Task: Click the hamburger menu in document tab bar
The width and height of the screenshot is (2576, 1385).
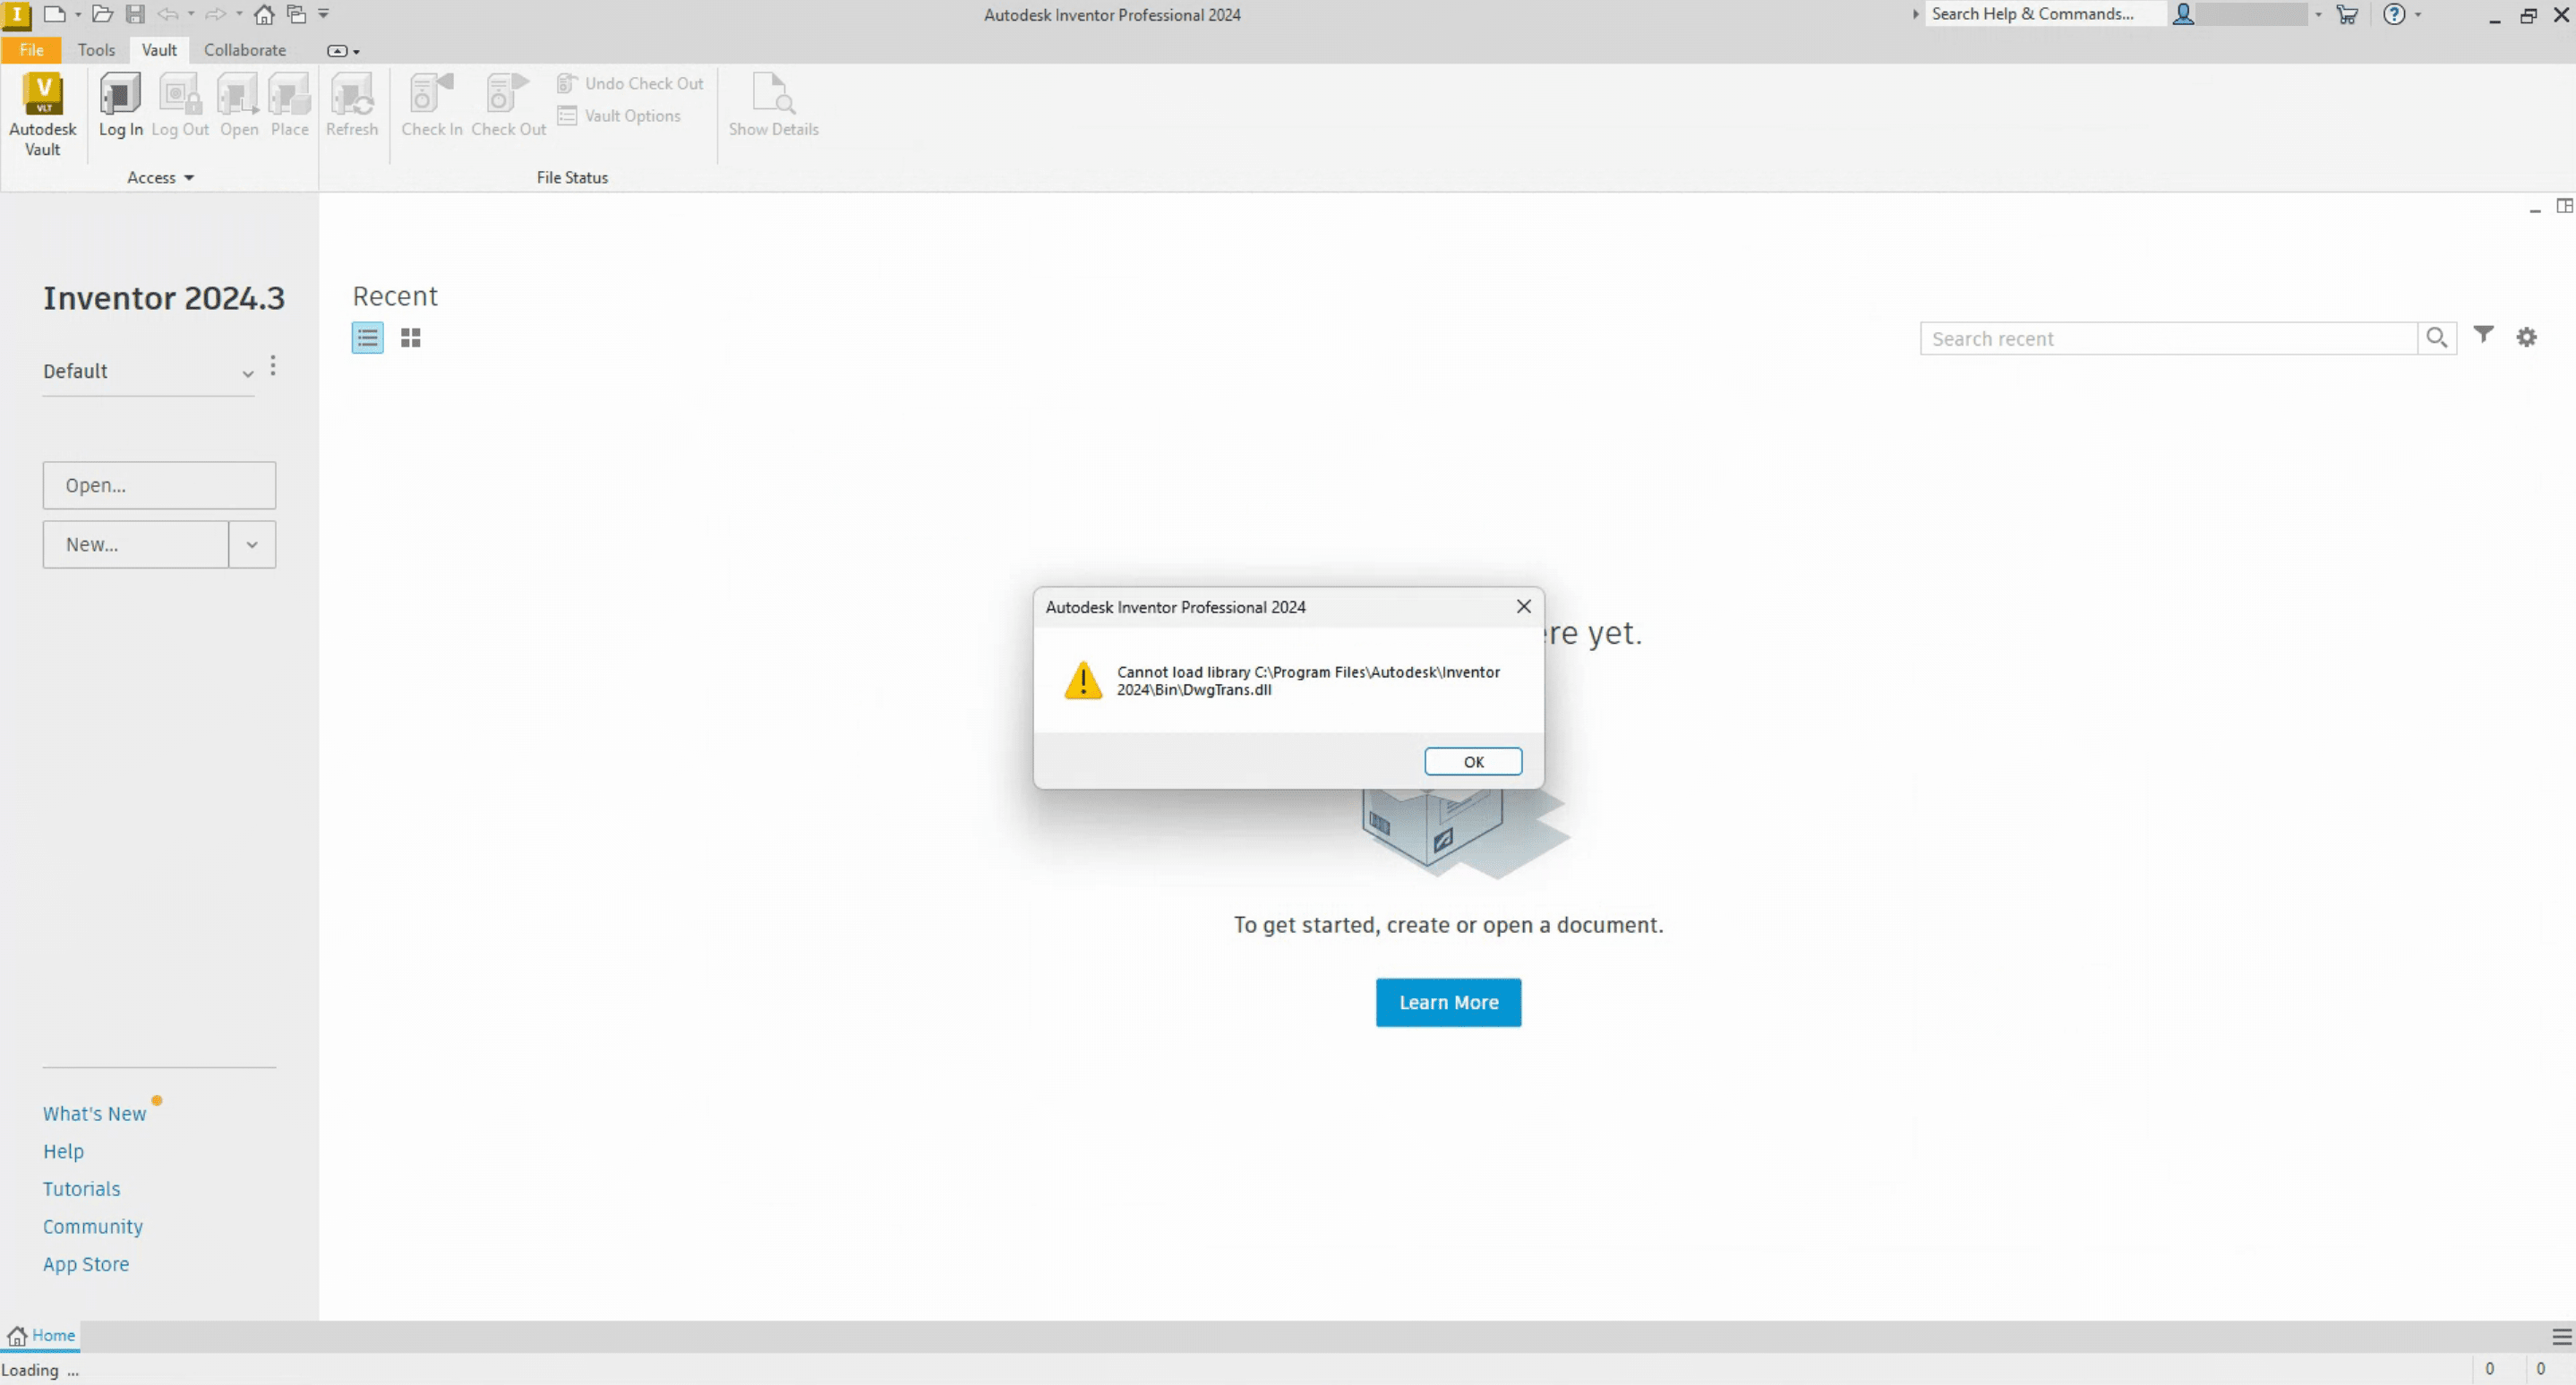Action: [x=2561, y=1337]
